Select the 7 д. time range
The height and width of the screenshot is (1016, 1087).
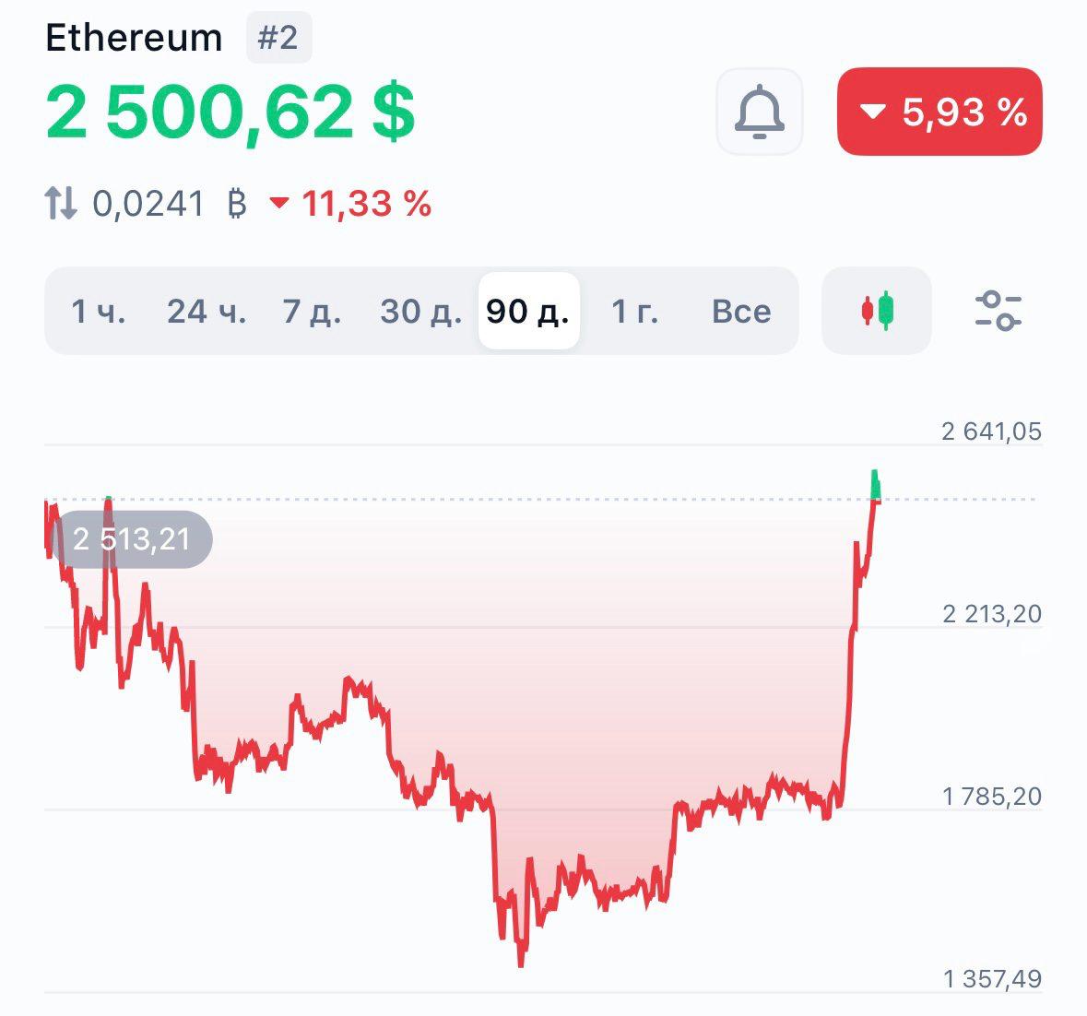[x=312, y=312]
